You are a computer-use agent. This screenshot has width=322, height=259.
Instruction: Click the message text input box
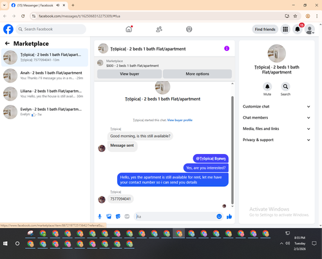[175, 216]
